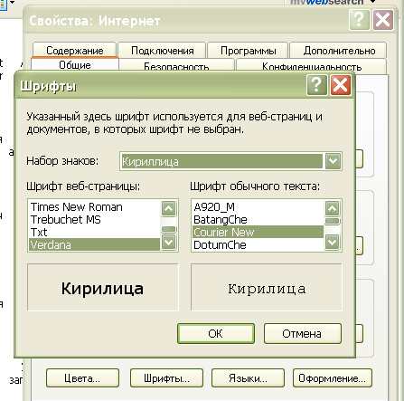Click the help icon in Шрифты dialog
Image resolution: width=404 pixels, height=401 pixels.
[x=316, y=85]
